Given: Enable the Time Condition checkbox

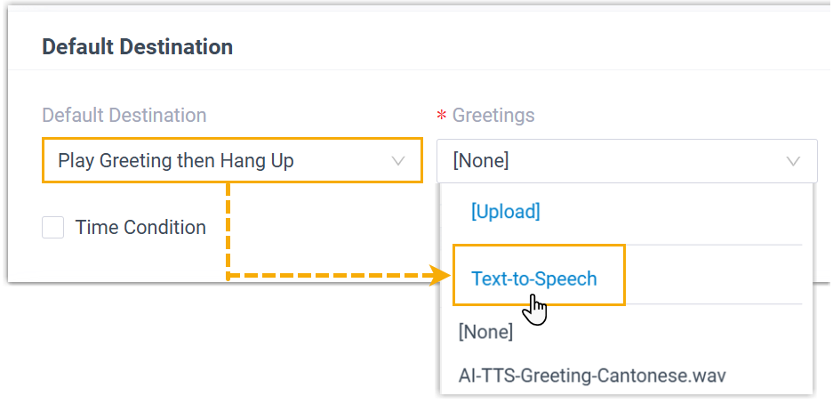Looking at the screenshot, I should (53, 228).
